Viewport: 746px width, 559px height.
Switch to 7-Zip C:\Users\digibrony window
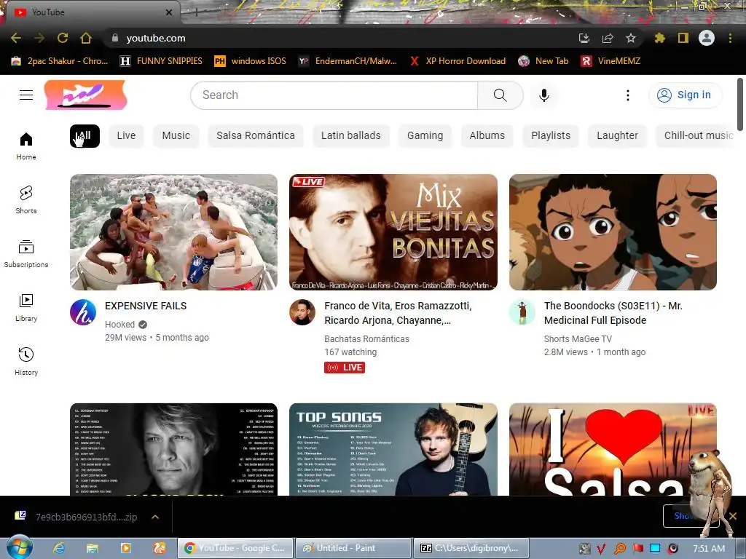click(471, 548)
